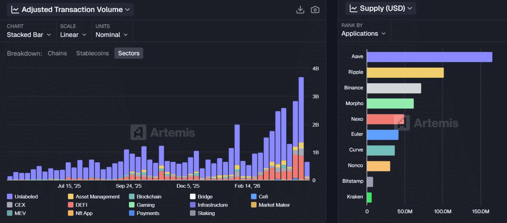Toggle the Asset Management legend series
Viewport: 507px width, 223px height.
[94, 196]
